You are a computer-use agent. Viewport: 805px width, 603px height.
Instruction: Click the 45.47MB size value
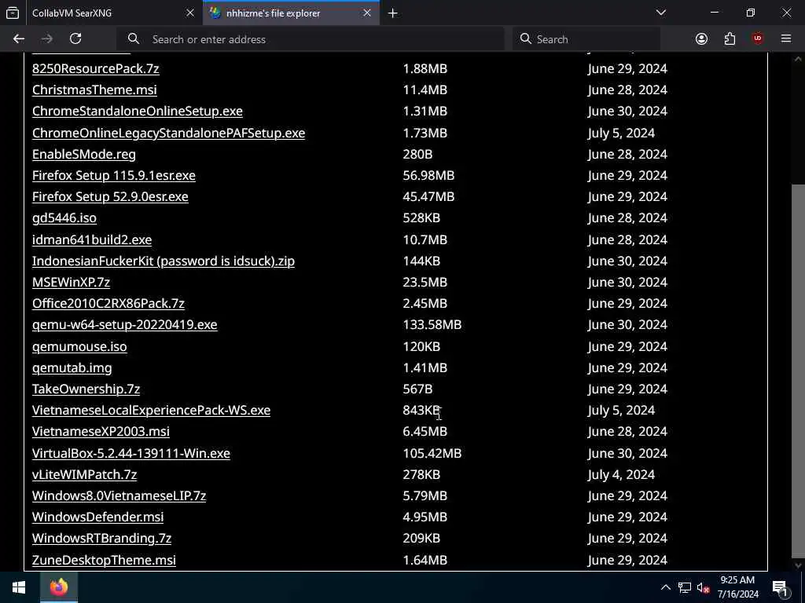428,197
